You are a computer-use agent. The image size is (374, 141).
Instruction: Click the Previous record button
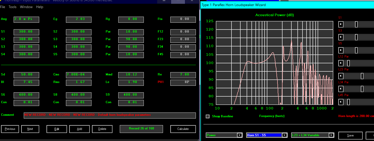[10, 129]
